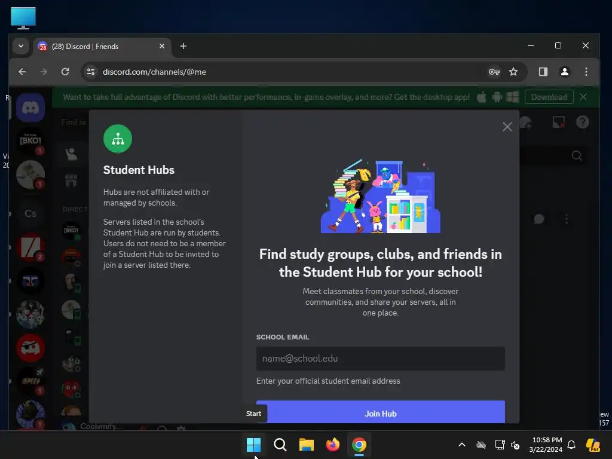Open Firefox from taskbar
This screenshot has height=459, width=612.
(332, 445)
